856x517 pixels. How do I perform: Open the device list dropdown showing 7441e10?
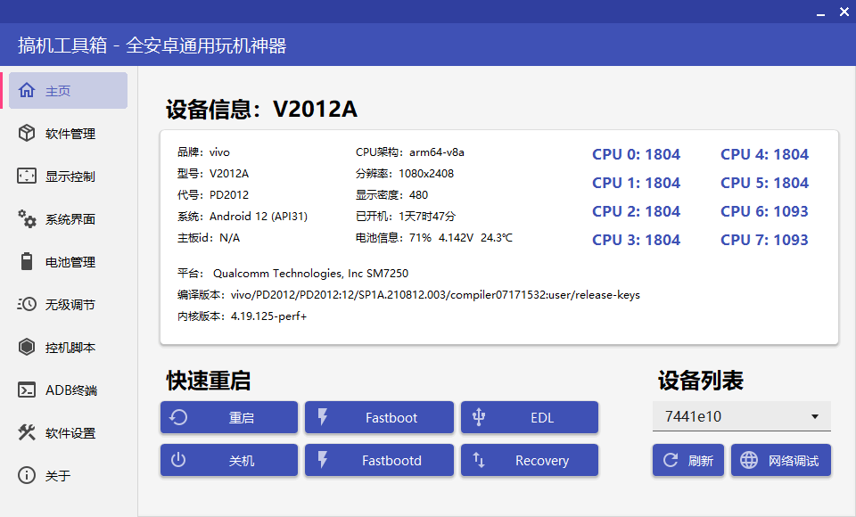pyautogui.click(x=741, y=416)
